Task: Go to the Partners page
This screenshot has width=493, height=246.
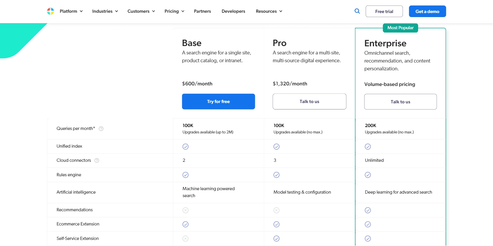Action: pyautogui.click(x=202, y=11)
